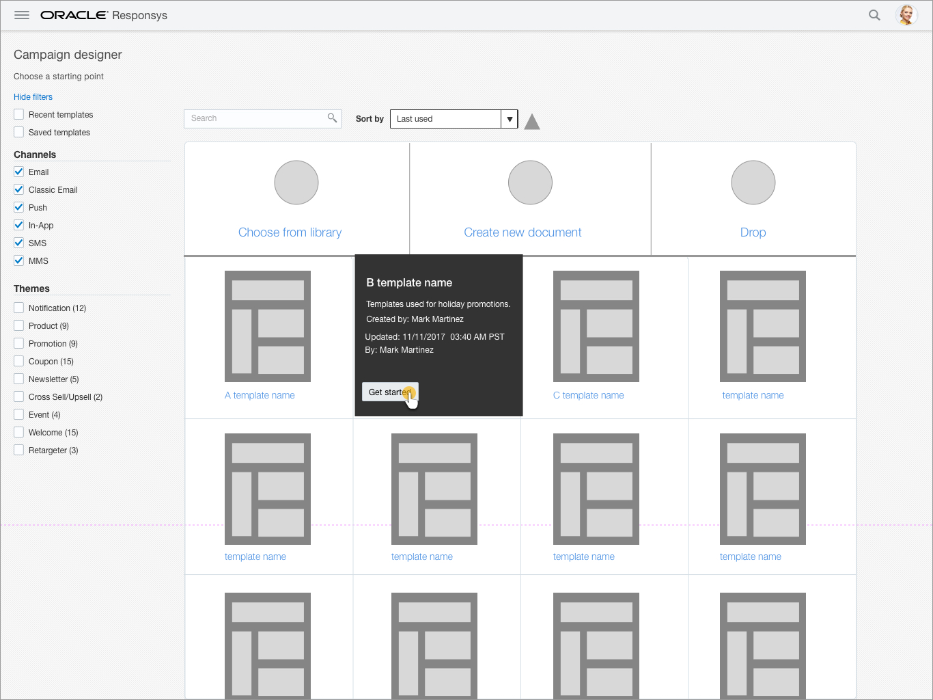Viewport: 933px width, 700px height.
Task: Click the Last used sort combo box
Action: [454, 119]
